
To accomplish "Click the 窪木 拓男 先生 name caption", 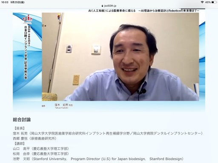I will pos(64,105).
